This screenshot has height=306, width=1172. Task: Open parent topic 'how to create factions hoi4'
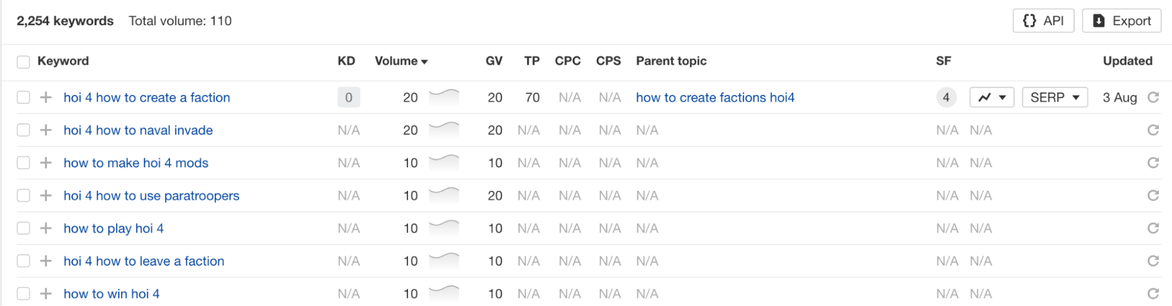715,97
